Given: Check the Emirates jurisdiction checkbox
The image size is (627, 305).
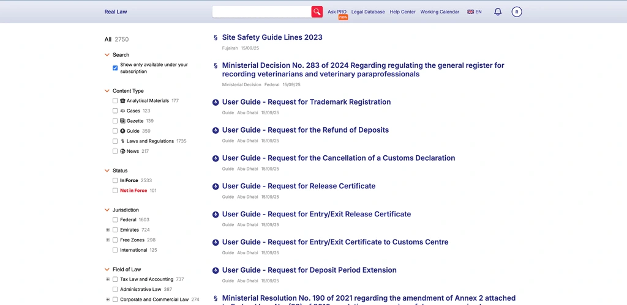Looking at the screenshot, I should (115, 230).
